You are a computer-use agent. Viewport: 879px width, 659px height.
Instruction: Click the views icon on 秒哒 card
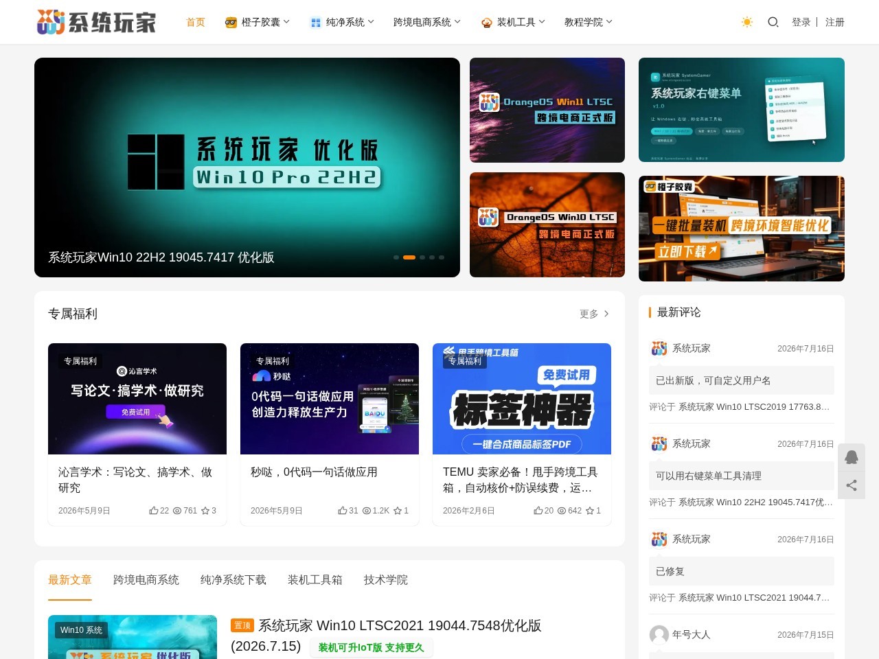pyautogui.click(x=367, y=511)
